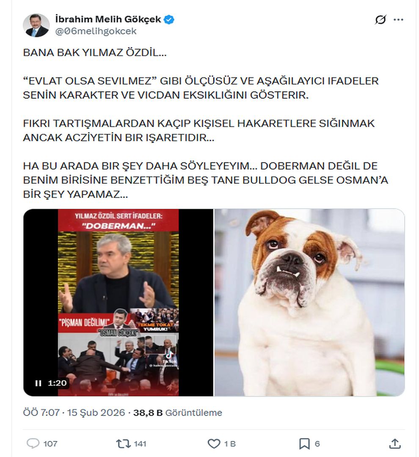Click the @06melihgokcek handle
Viewport: 419px width, 457px height.
coord(96,31)
